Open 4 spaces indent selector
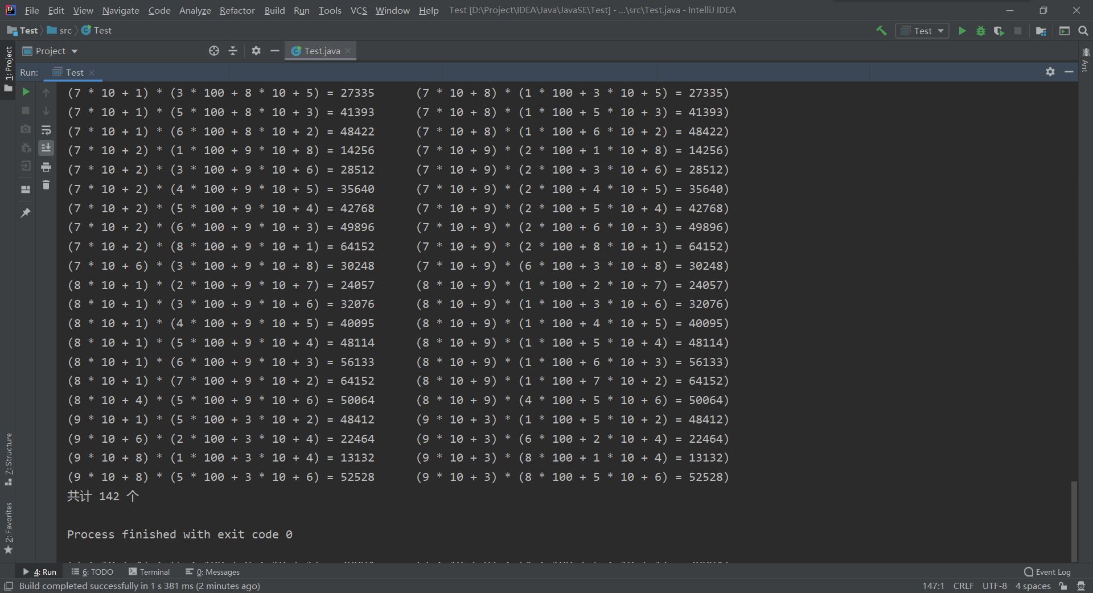Screen dimensions: 1093x593 1033,586
